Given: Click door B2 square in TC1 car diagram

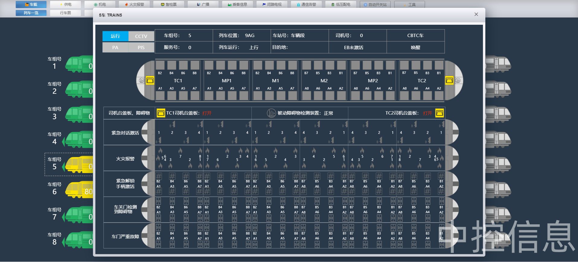Looking at the screenshot, I should click(160, 65).
